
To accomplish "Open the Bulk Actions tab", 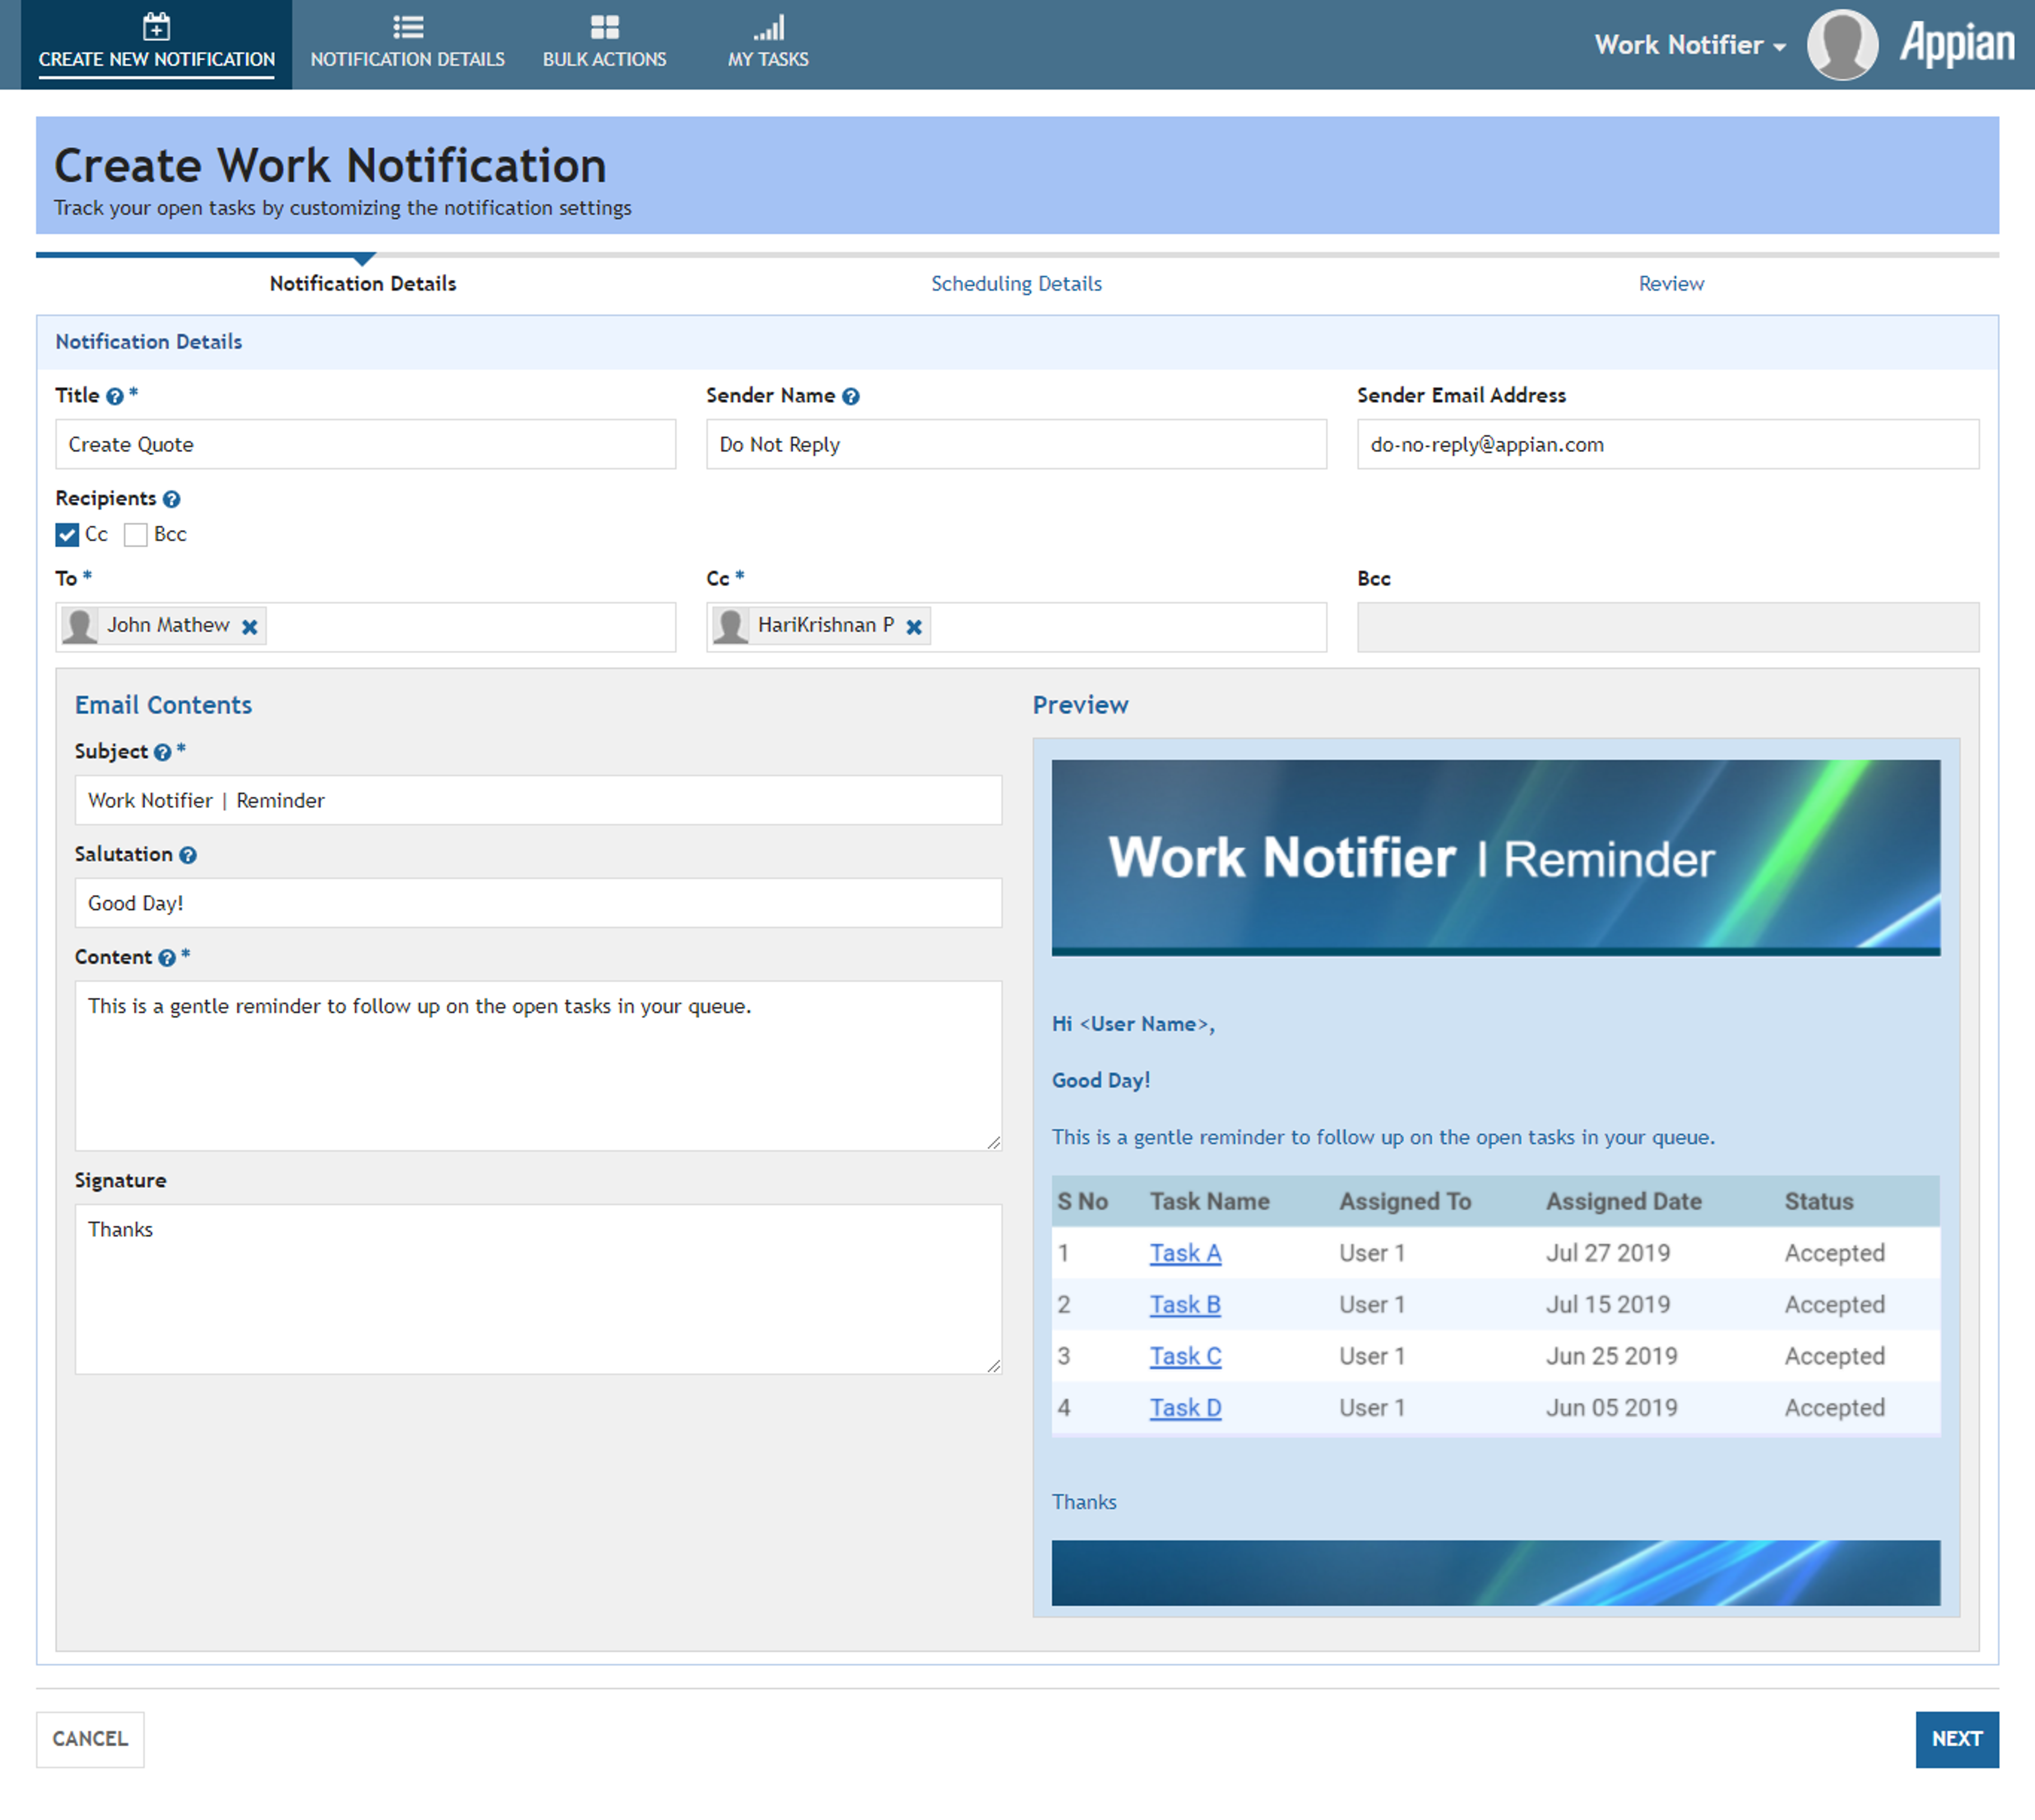I will pyautogui.click(x=604, y=45).
